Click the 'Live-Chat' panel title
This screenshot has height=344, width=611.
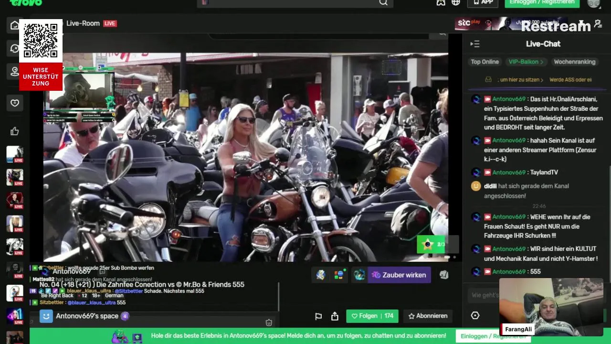coord(543,44)
